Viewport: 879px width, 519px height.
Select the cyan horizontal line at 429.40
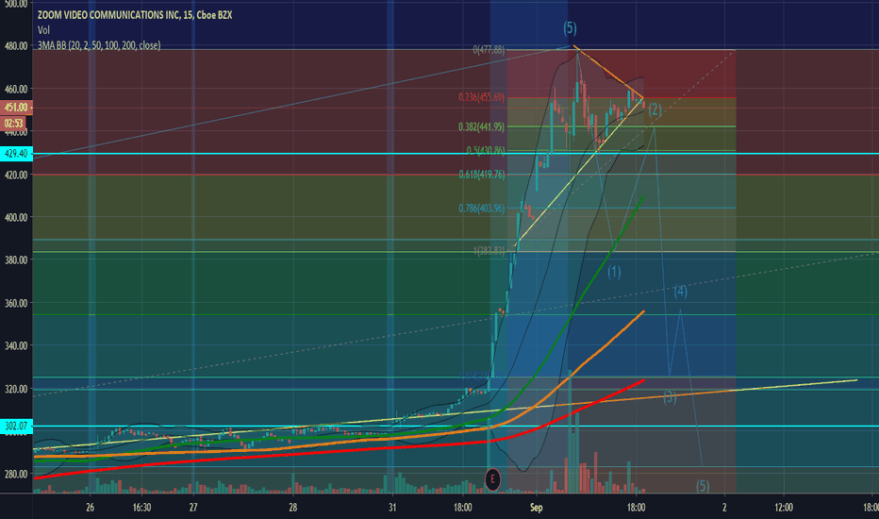456,153
